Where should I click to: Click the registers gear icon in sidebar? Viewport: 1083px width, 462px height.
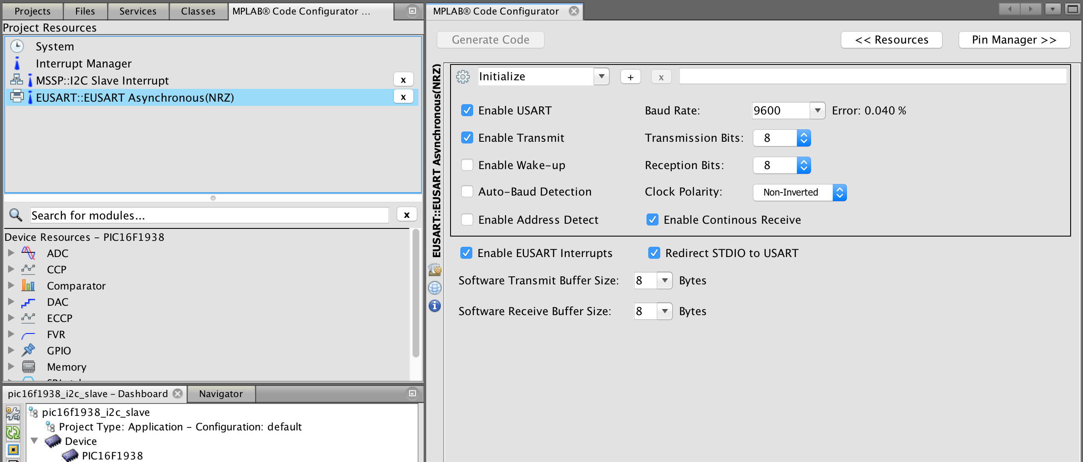coord(435,269)
